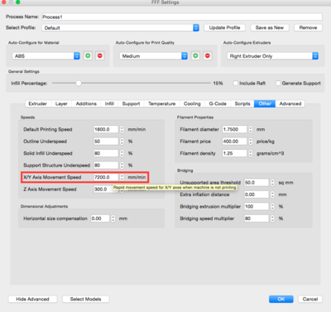This screenshot has height=312, width=331.
Task: Click the Update Profile button
Action: point(224,27)
